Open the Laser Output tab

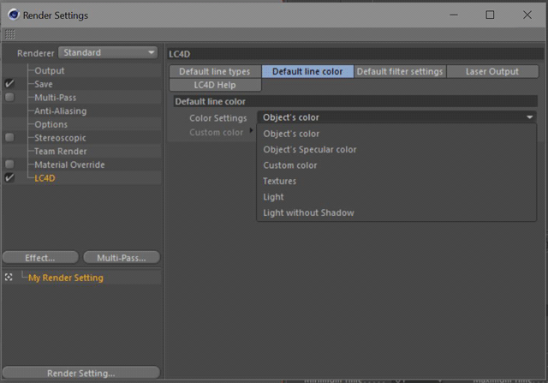(x=491, y=72)
